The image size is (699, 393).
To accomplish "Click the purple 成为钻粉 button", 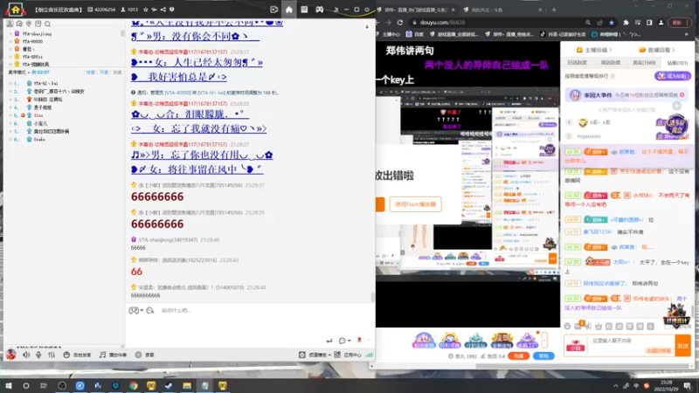I will tap(673, 76).
